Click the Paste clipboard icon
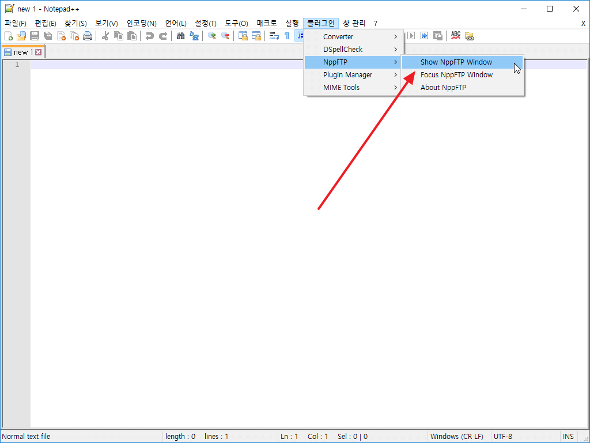590x443 pixels. pos(132,36)
